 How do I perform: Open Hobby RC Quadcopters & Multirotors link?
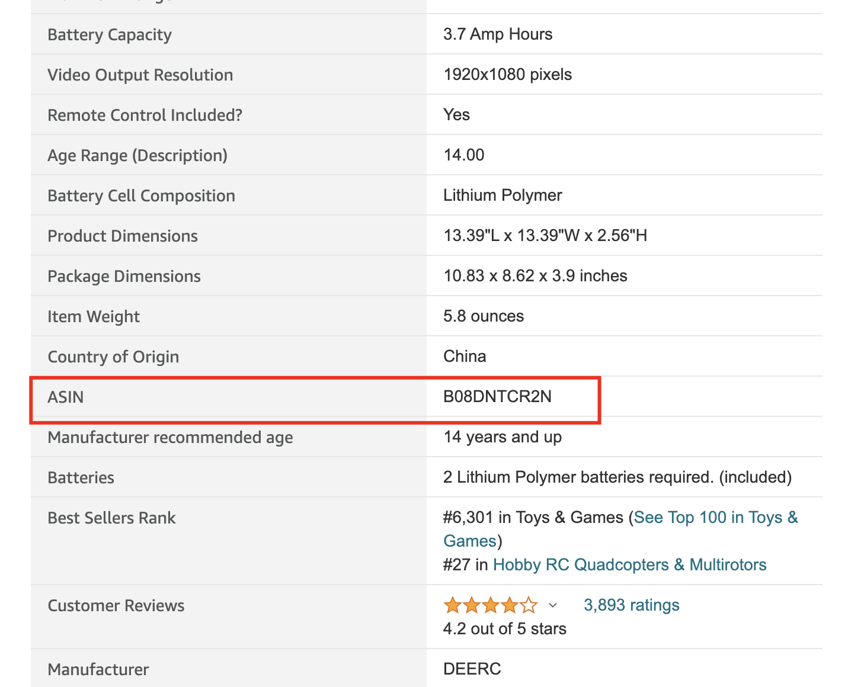tap(629, 564)
